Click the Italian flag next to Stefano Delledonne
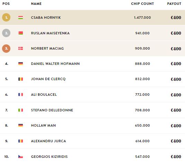Viewport: 185px width, 162px height. coord(21,110)
